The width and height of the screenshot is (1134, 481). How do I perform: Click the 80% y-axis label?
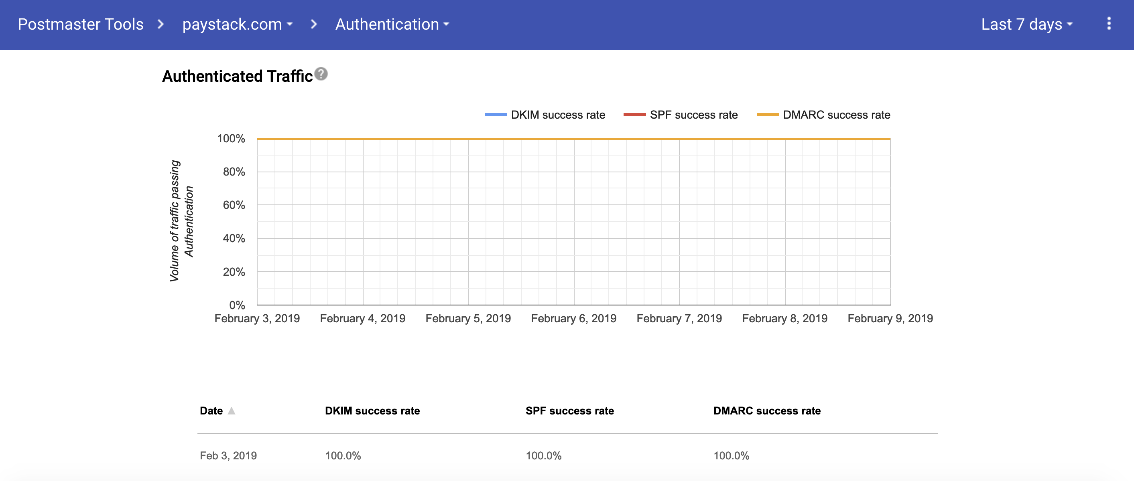pos(234,172)
